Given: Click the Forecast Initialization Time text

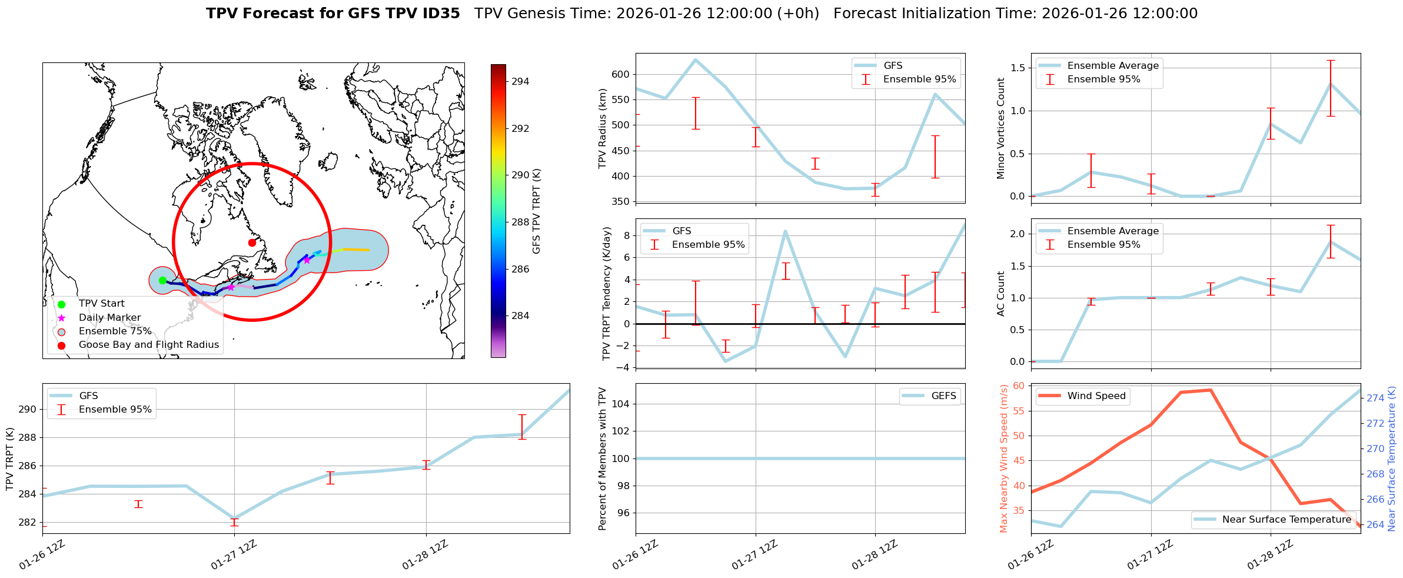Looking at the screenshot, I should tap(1015, 14).
